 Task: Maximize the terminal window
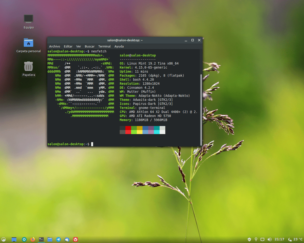point(193,40)
